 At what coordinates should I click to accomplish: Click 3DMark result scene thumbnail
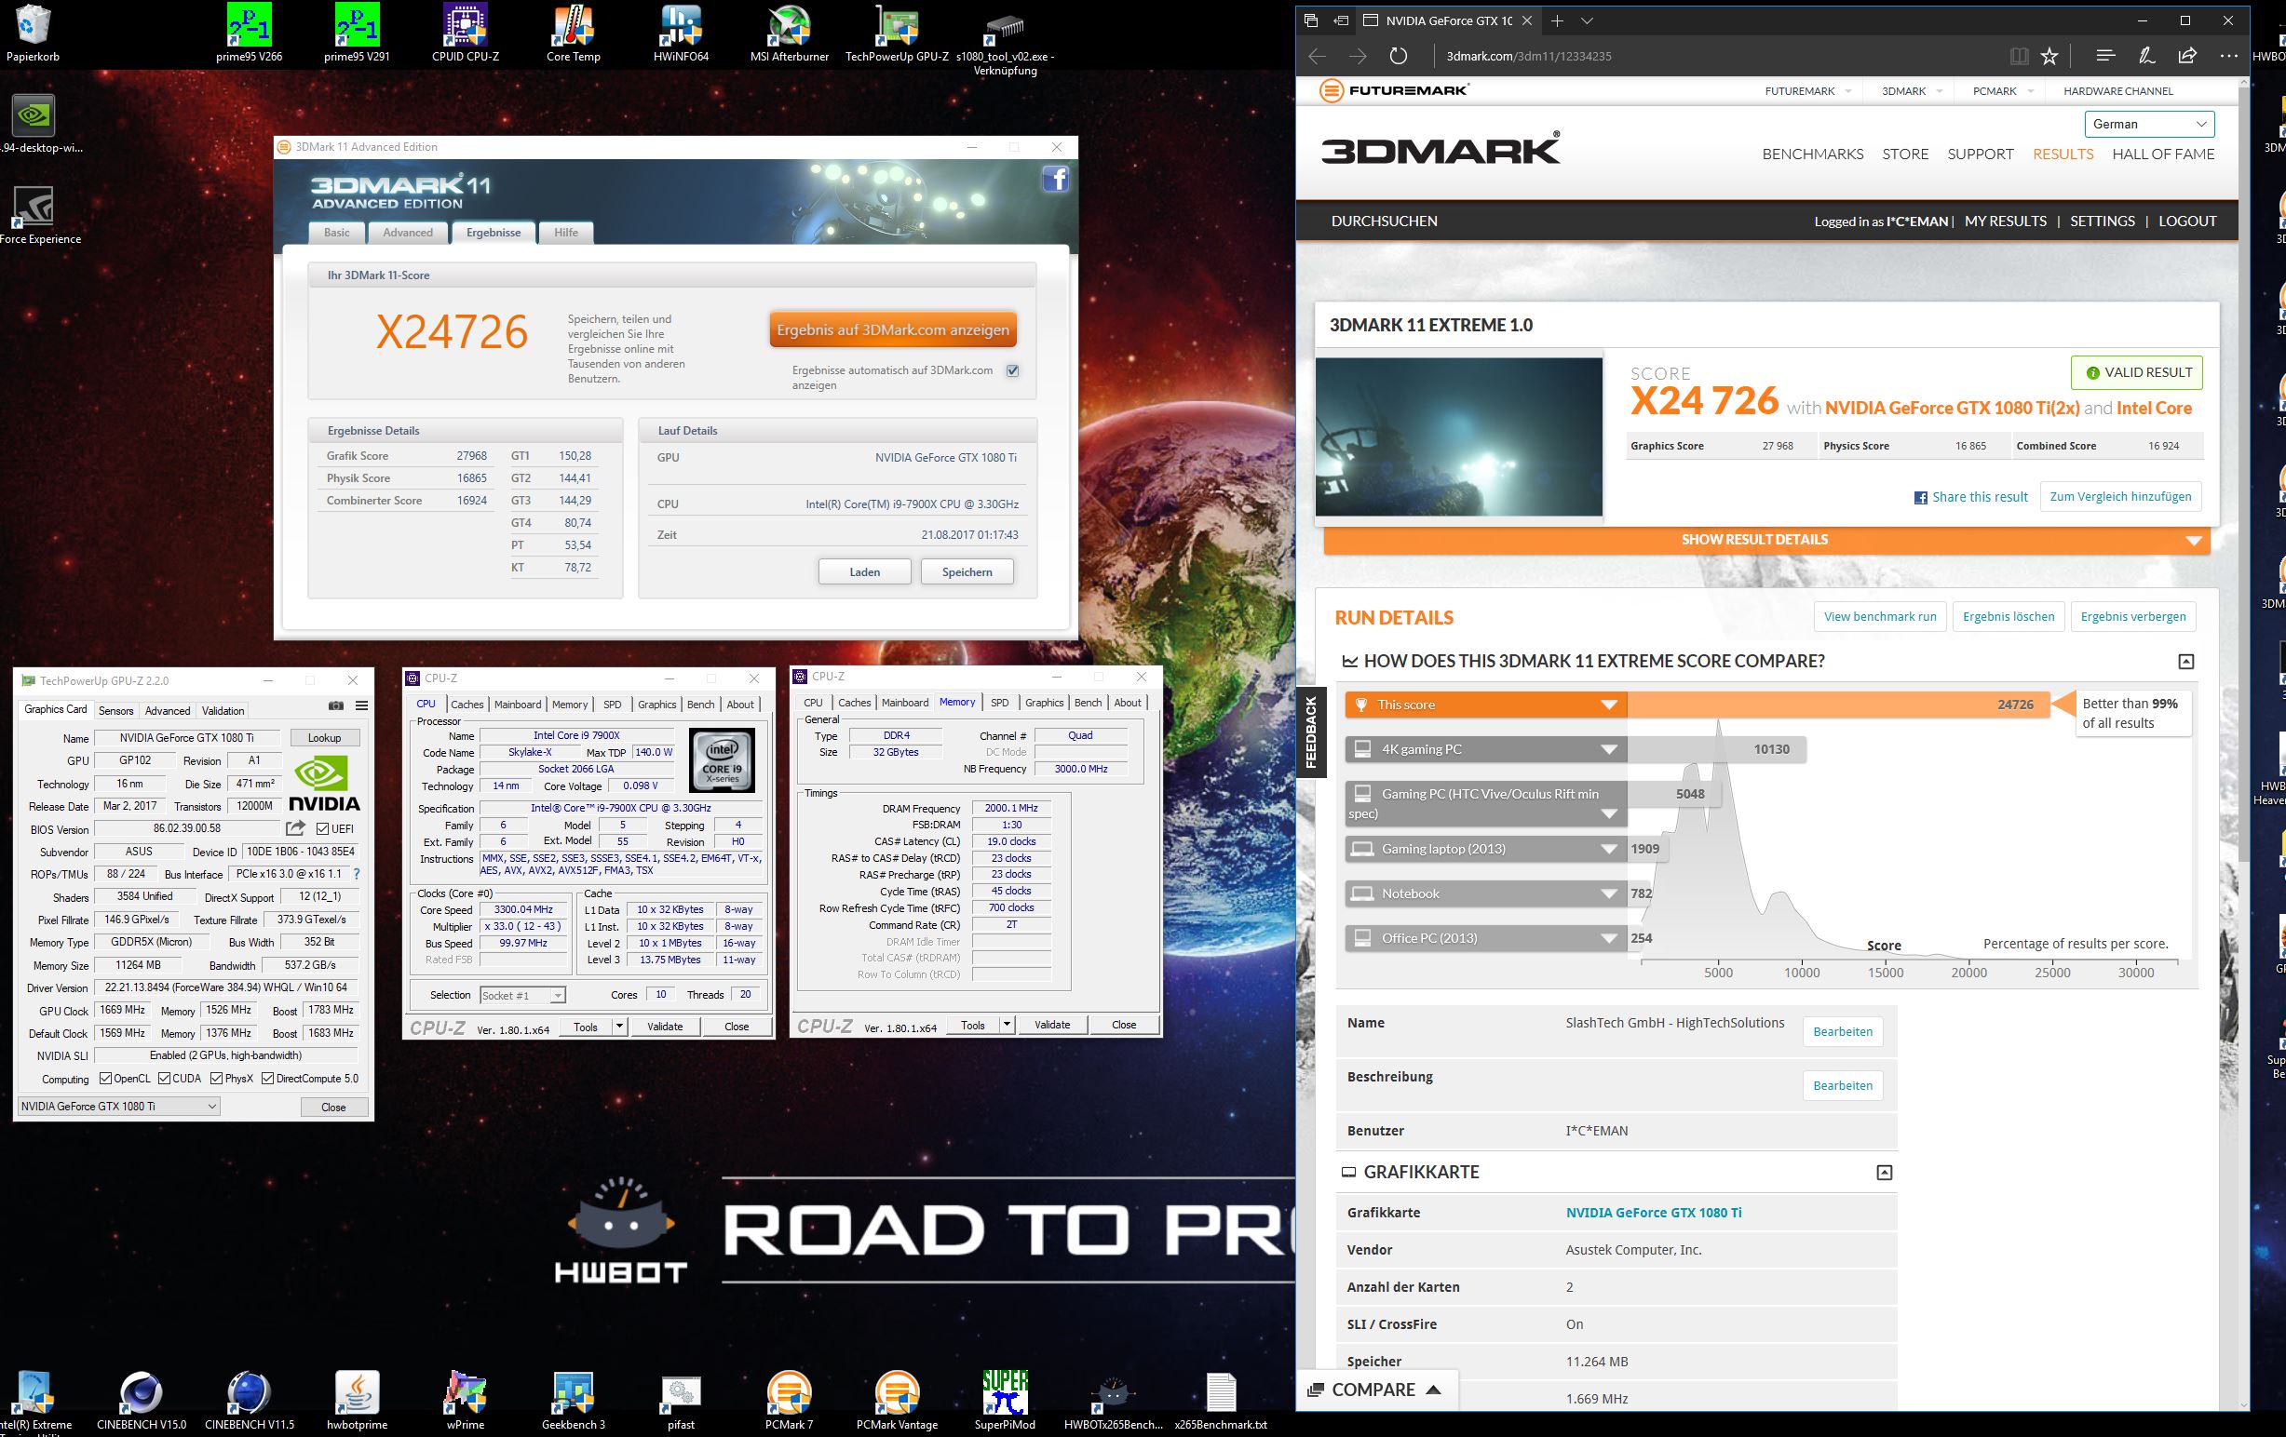point(1458,436)
